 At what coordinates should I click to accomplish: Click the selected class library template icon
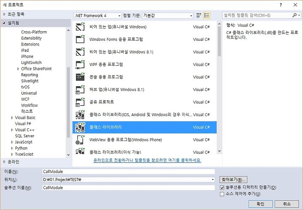click(80, 127)
